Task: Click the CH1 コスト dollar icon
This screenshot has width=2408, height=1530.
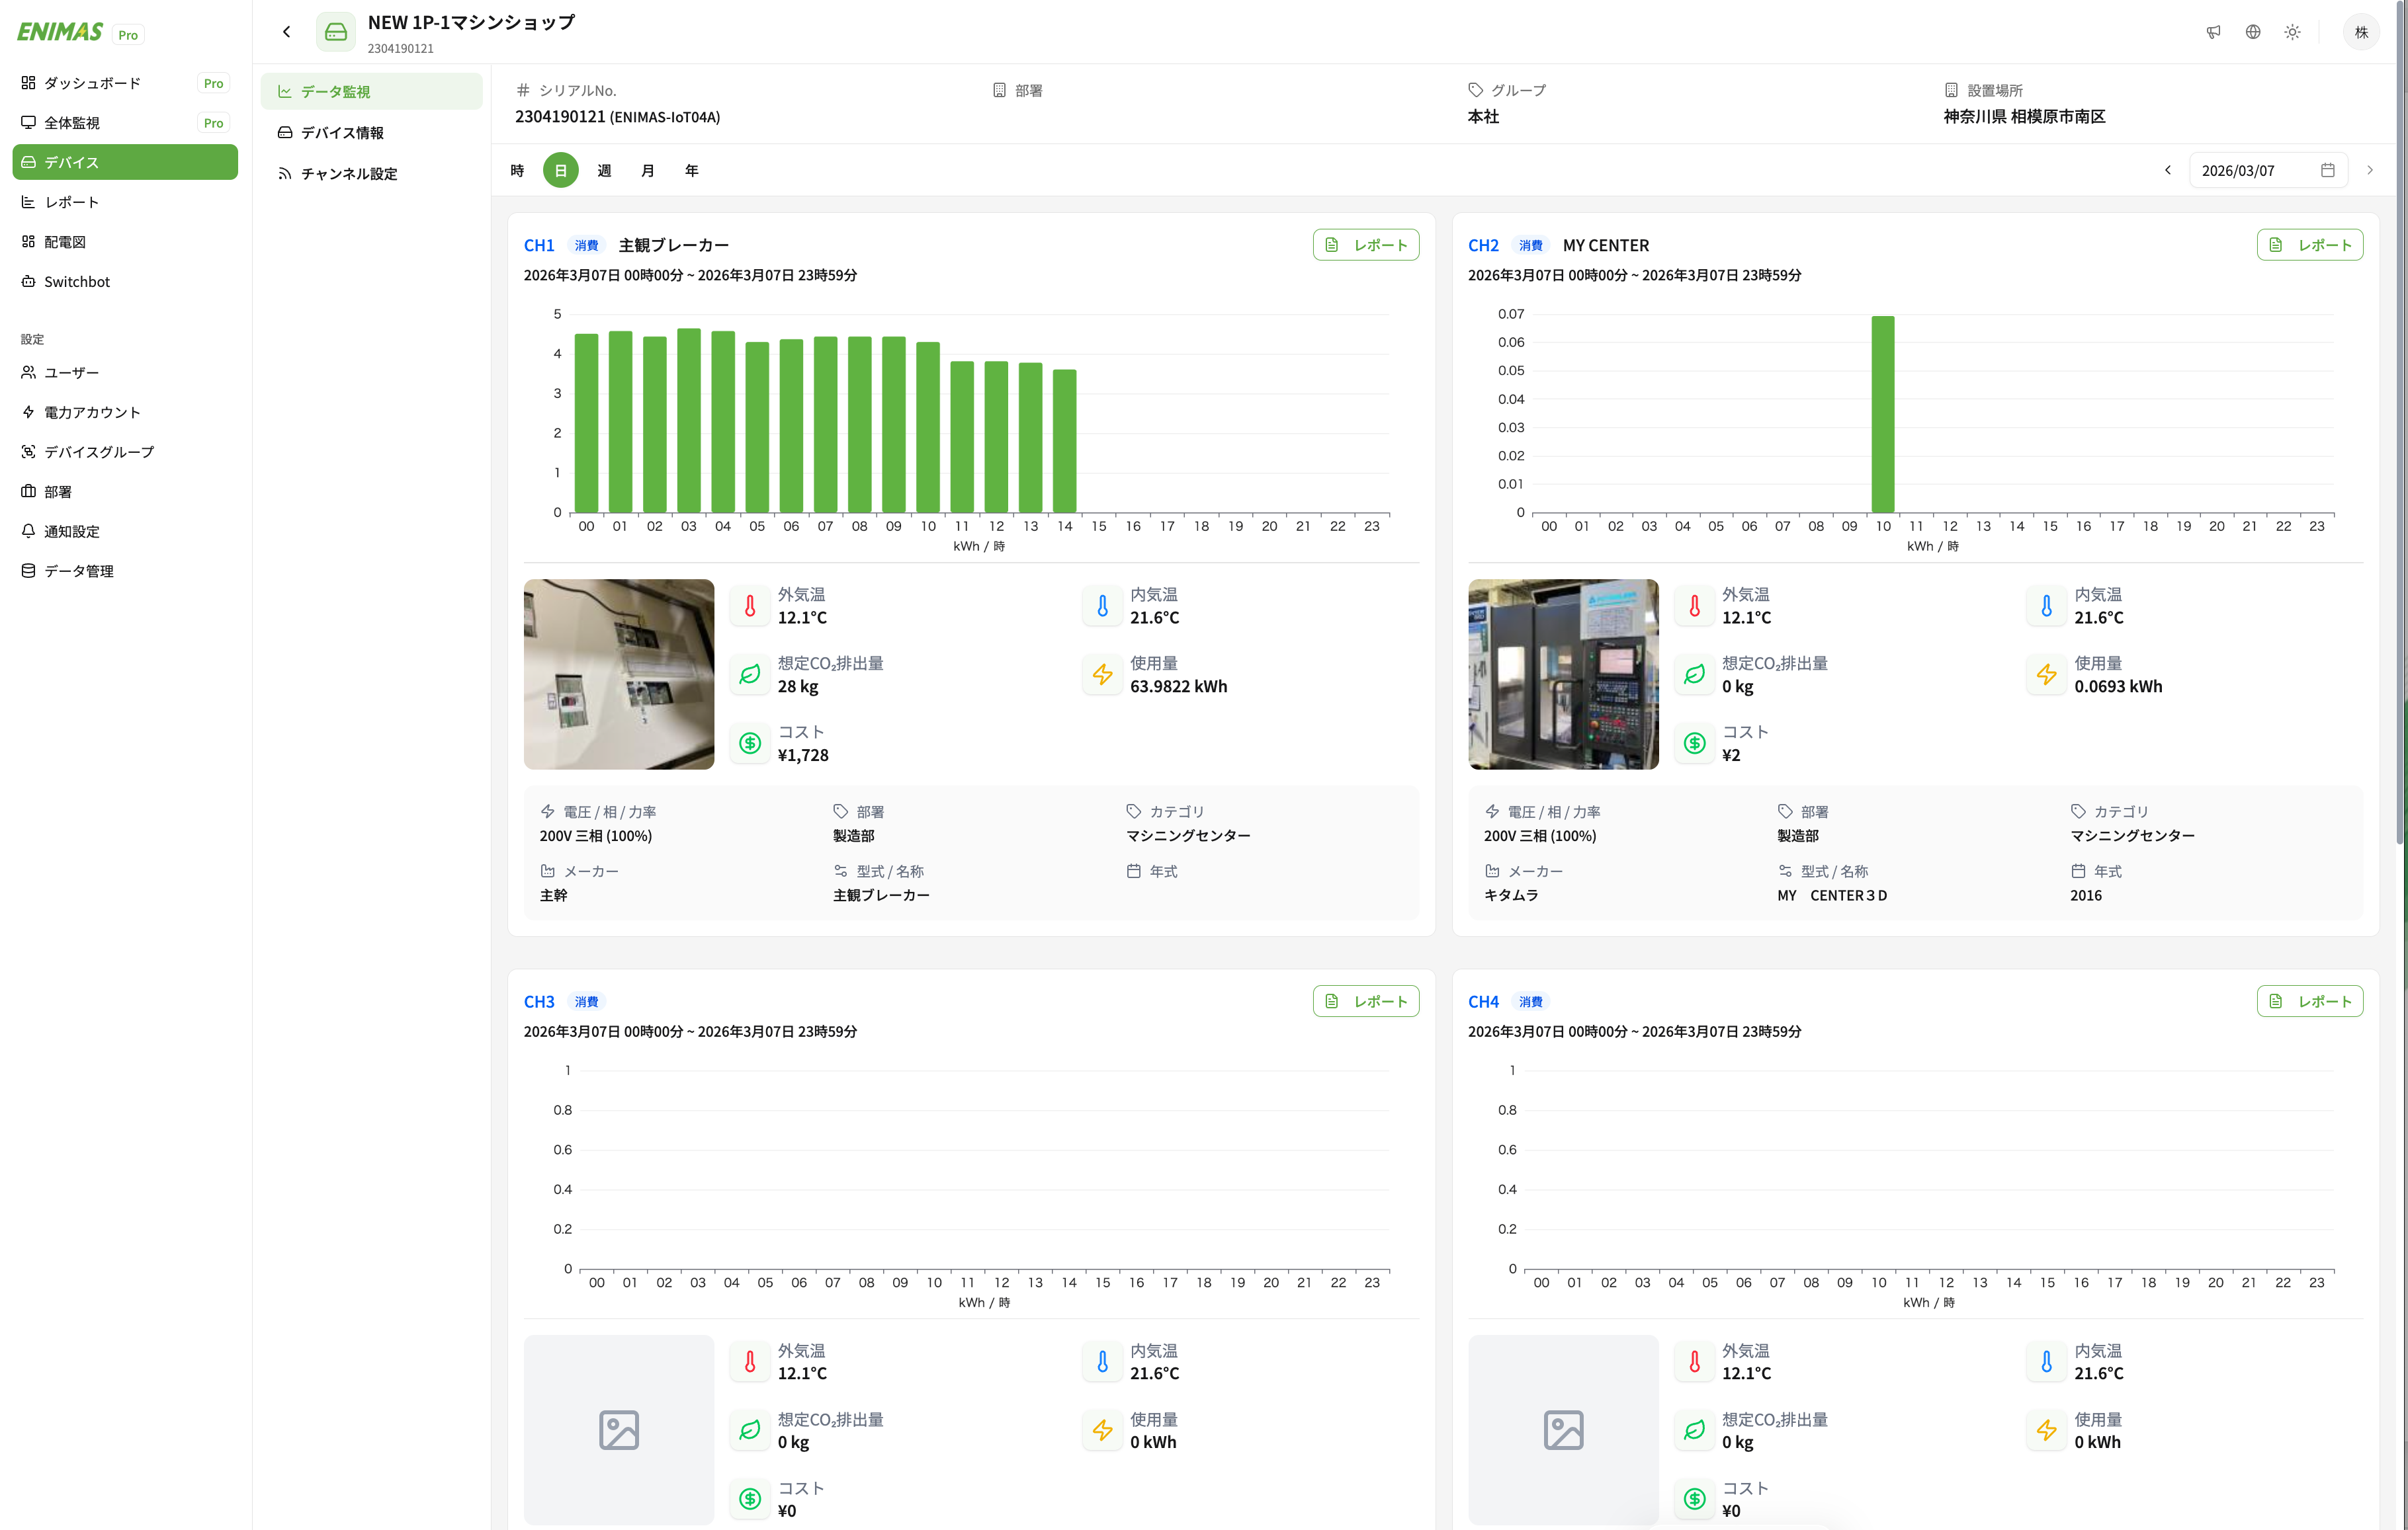Action: click(x=750, y=744)
